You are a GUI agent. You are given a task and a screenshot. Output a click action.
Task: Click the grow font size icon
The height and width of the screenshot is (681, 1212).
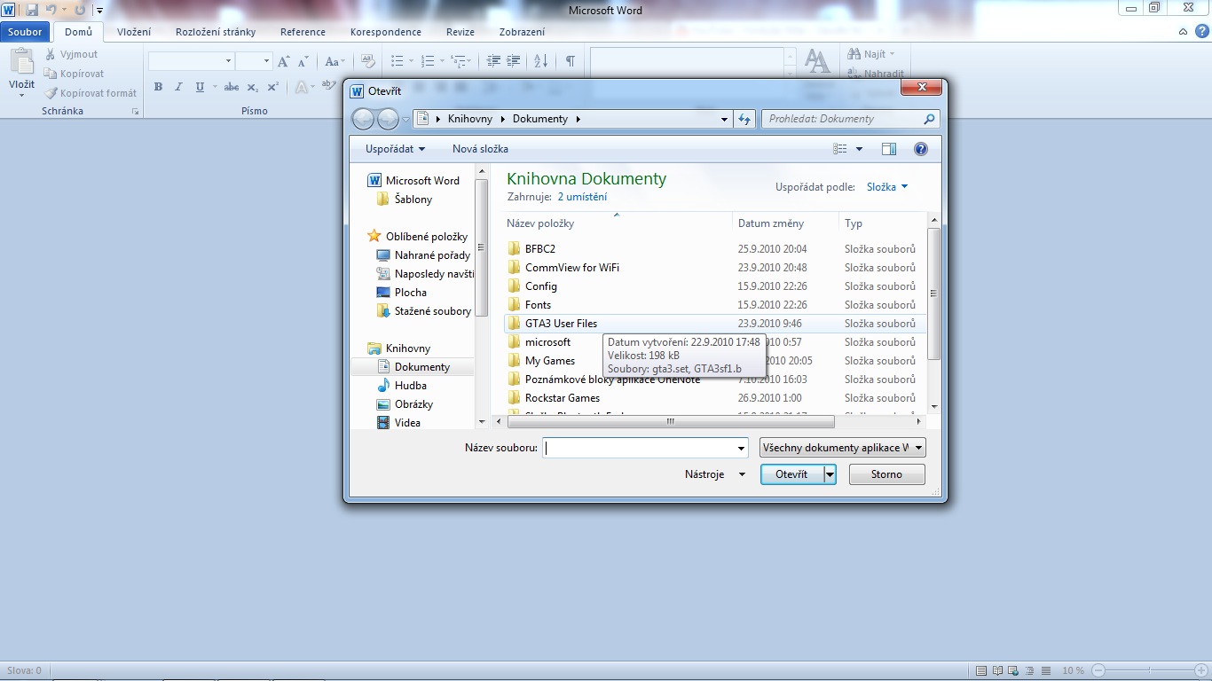284,61
